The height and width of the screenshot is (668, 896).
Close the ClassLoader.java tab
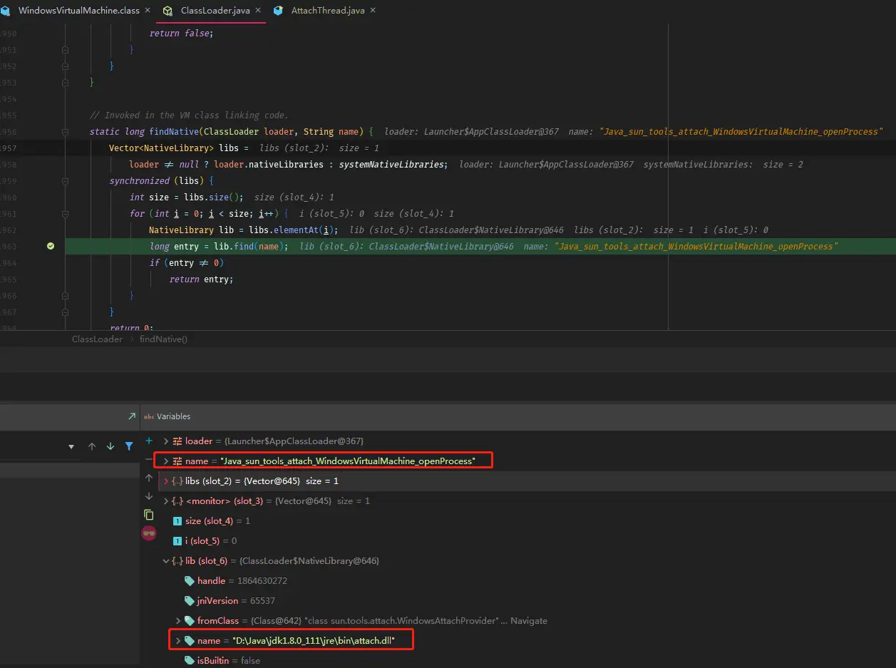coord(257,11)
